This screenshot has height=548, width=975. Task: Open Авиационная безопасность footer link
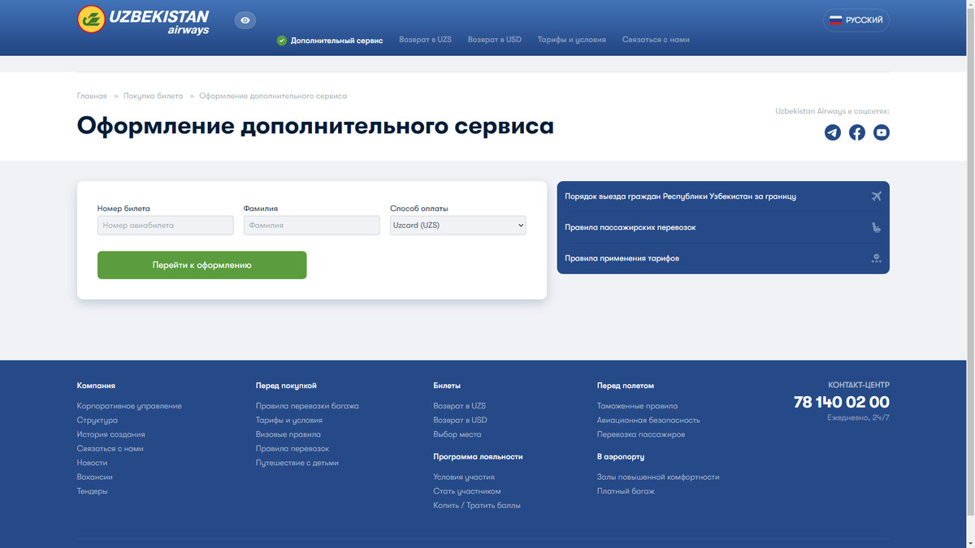(x=648, y=421)
